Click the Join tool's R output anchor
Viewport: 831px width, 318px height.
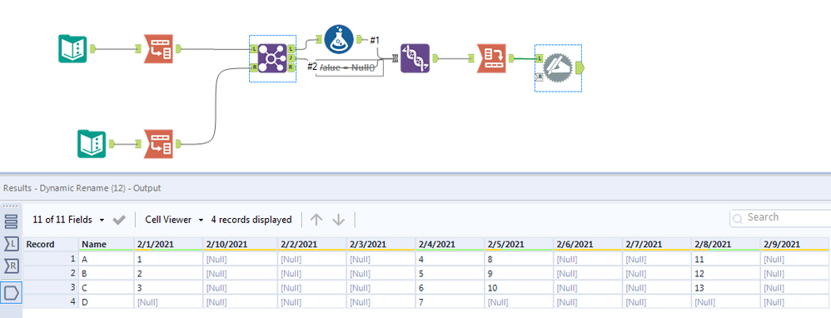[x=291, y=67]
